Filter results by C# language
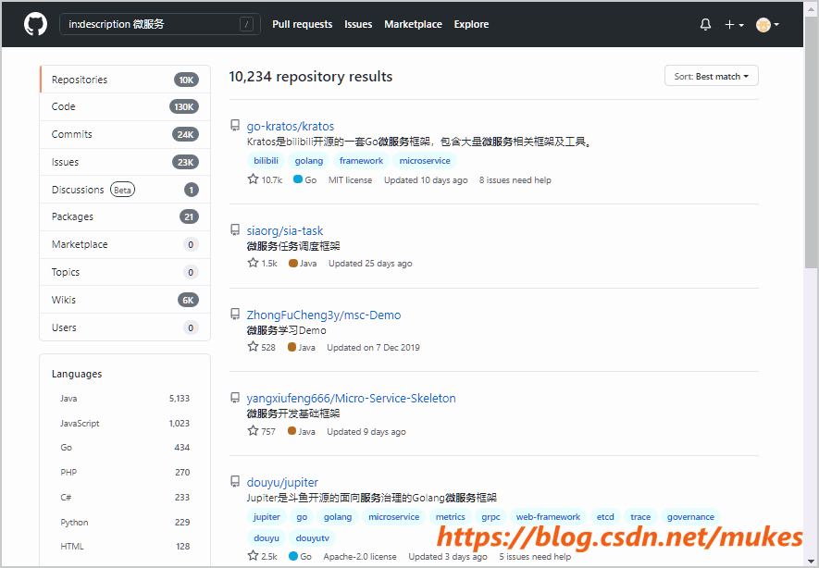The height and width of the screenshot is (568, 819). pyautogui.click(x=125, y=497)
